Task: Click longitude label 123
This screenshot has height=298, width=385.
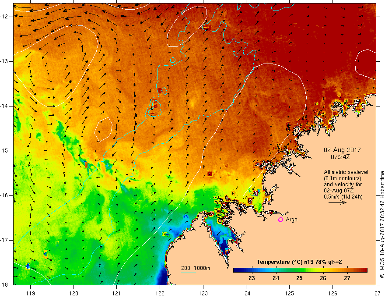Action: 203,293
